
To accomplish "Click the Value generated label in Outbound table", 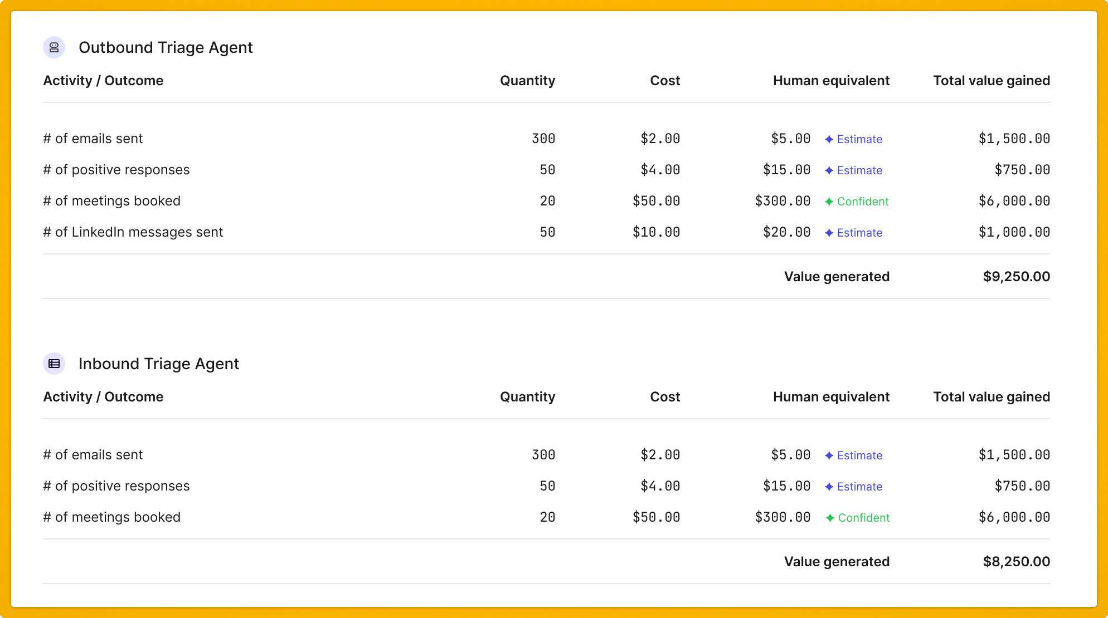I will tap(837, 276).
